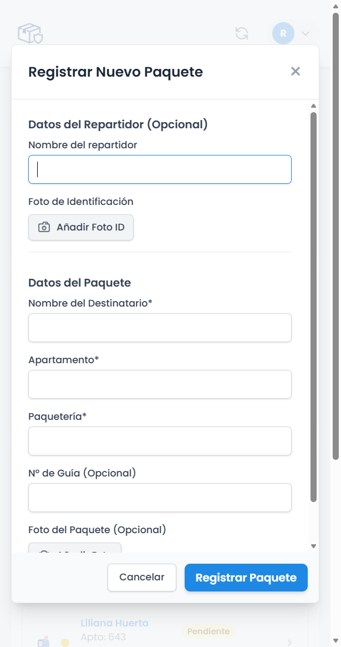Image resolution: width=341 pixels, height=647 pixels.
Task: Open the R user avatar icon
Action: pos(283,33)
